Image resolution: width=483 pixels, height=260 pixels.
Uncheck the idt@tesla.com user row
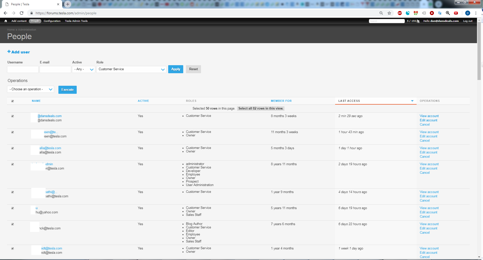point(13,248)
